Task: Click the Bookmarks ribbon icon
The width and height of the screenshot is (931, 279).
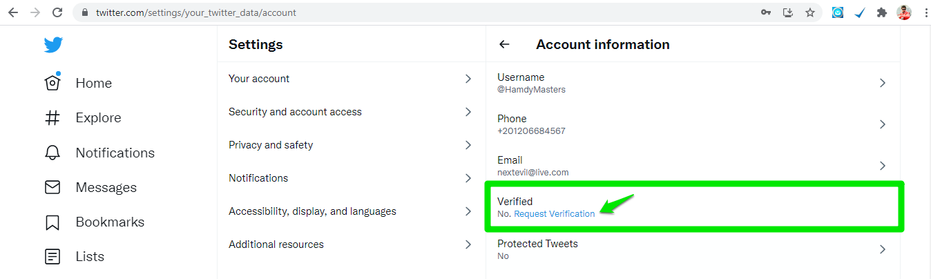Action: 52,222
